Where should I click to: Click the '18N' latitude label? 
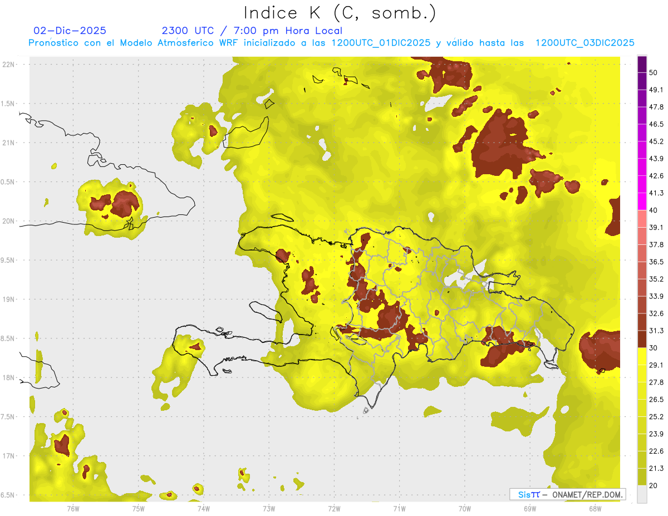(8, 378)
